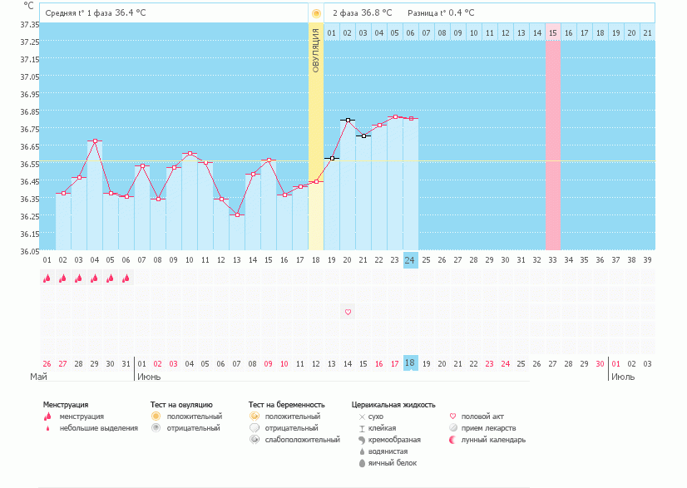Click the 'лунный календарь' legend icon
Viewport: 687px width, 488px height.
coord(452,440)
